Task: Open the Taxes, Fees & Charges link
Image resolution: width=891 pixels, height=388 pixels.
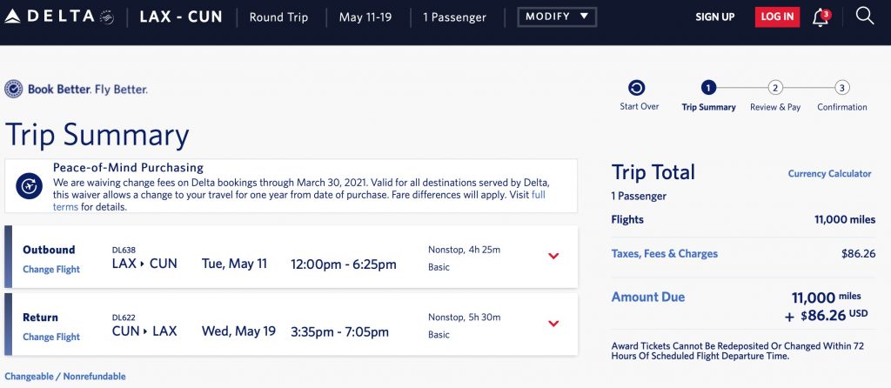Action: [x=665, y=254]
